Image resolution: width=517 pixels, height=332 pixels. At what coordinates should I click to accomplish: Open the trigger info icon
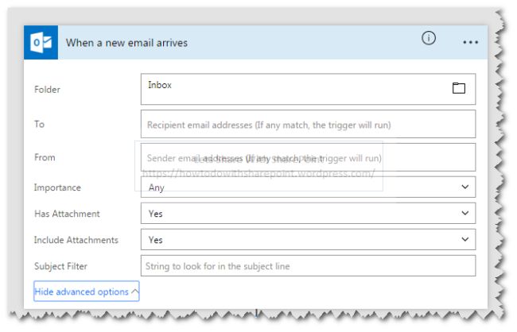429,39
